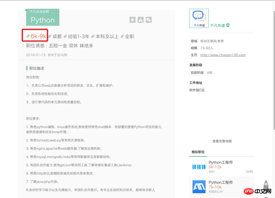
Task: Open the 校园安心付 blue logo thumbnail
Action: pos(199,187)
